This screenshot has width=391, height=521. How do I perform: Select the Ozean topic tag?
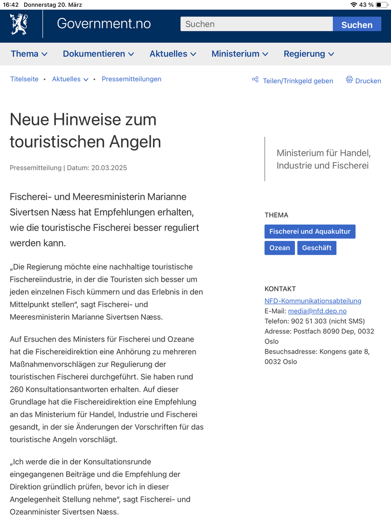(x=279, y=248)
